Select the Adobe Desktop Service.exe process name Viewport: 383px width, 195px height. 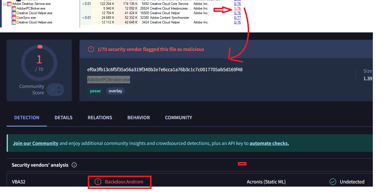pos(31,4)
